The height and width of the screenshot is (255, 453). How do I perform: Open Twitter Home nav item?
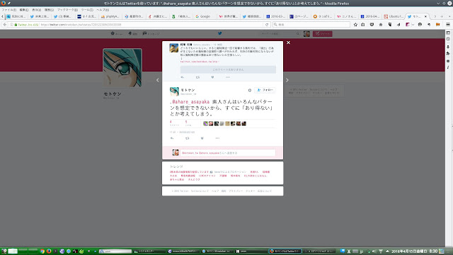[117, 34]
